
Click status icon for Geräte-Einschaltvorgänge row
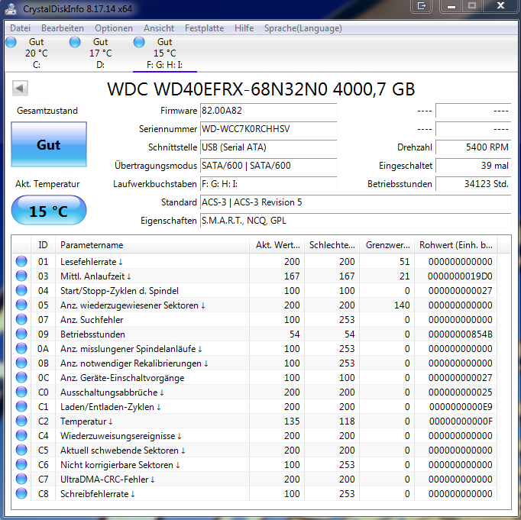[21, 377]
